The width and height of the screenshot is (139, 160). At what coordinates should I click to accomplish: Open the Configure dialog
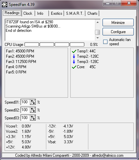coord(118,32)
